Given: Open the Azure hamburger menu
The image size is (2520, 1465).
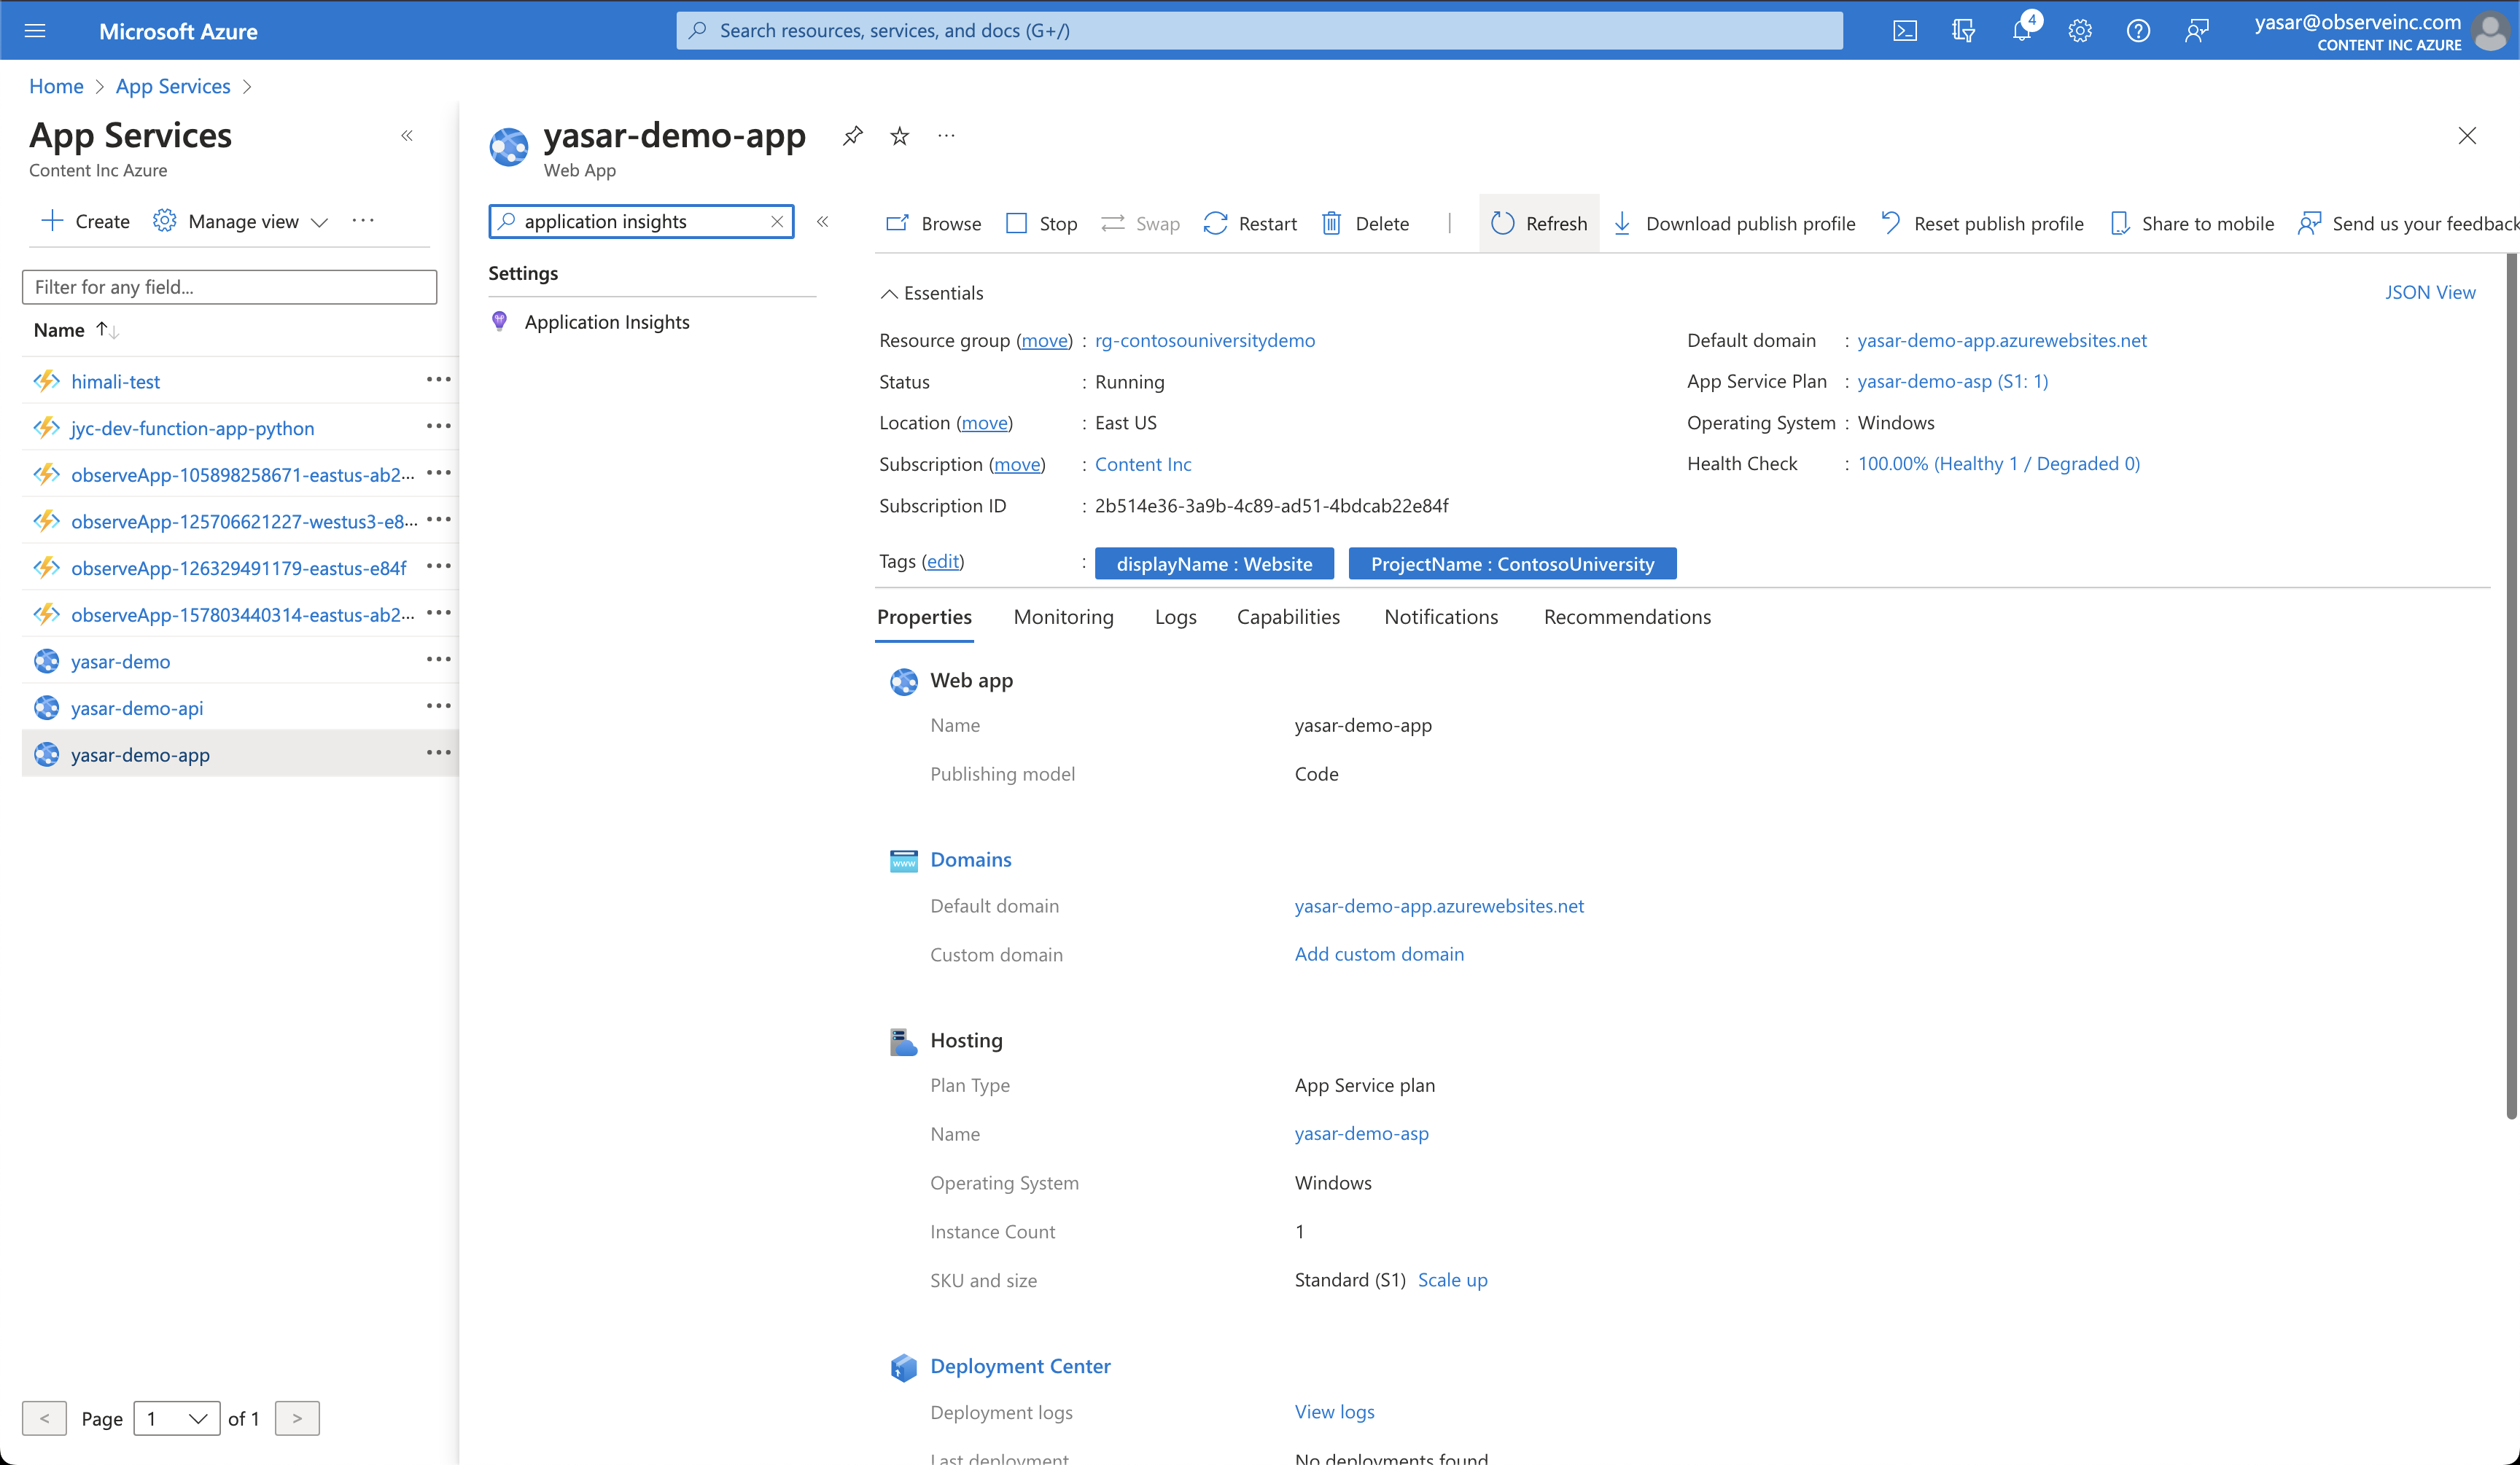Looking at the screenshot, I should (35, 31).
